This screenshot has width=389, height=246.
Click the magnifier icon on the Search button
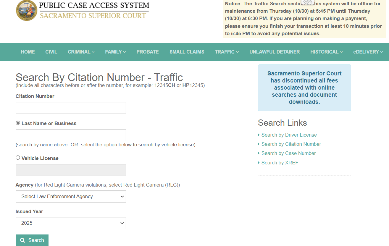(22, 240)
